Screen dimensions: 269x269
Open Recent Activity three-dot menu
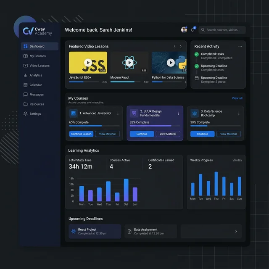(x=240, y=46)
